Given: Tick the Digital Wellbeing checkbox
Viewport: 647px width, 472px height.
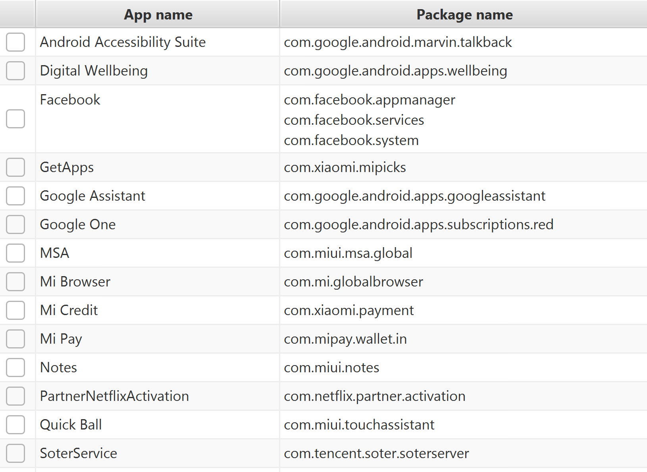Looking at the screenshot, I should click(15, 71).
